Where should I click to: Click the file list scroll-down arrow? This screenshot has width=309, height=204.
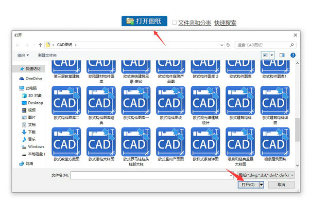[x=297, y=165]
